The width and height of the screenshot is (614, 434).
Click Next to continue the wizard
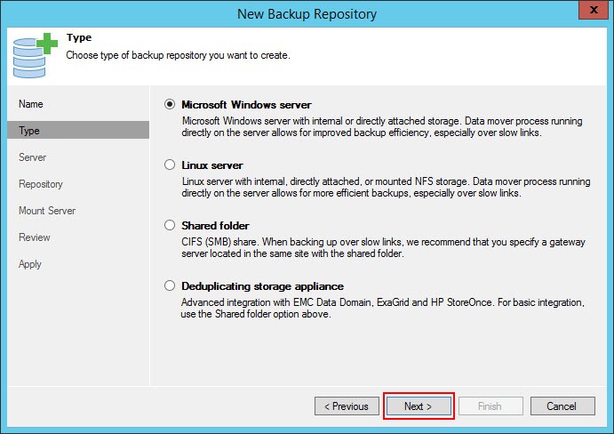point(419,406)
